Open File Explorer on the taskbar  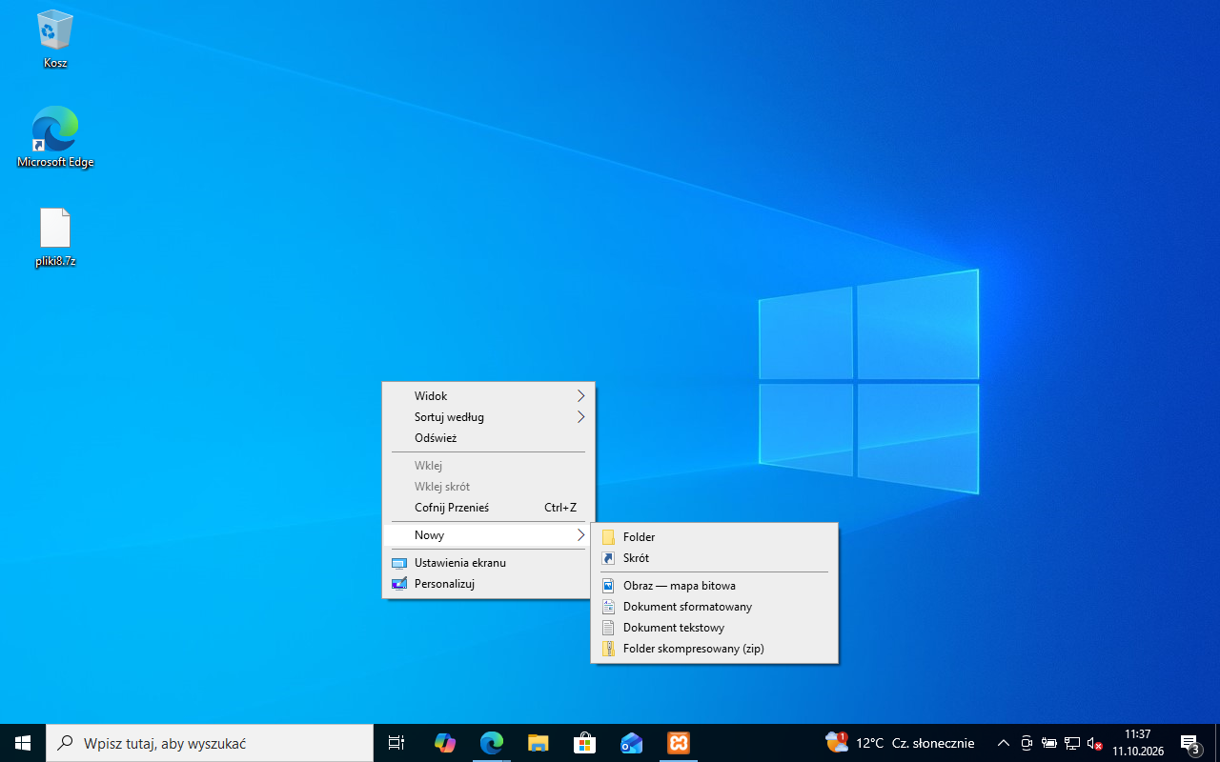(538, 743)
